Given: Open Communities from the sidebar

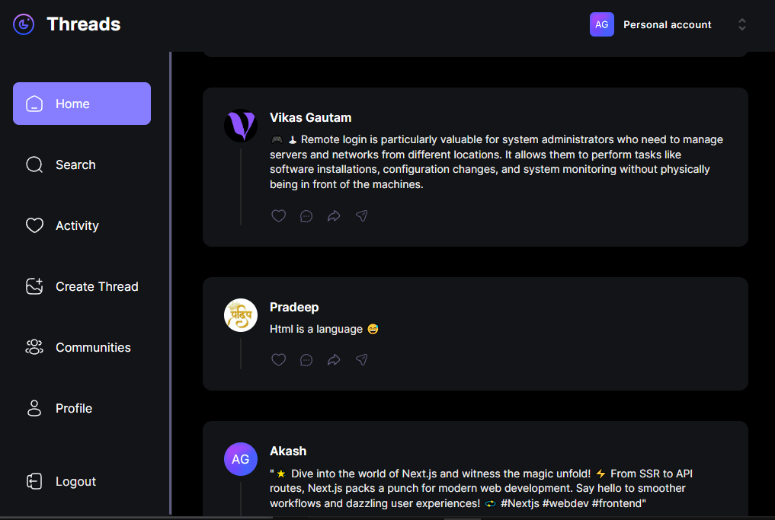Looking at the screenshot, I should pos(93,347).
